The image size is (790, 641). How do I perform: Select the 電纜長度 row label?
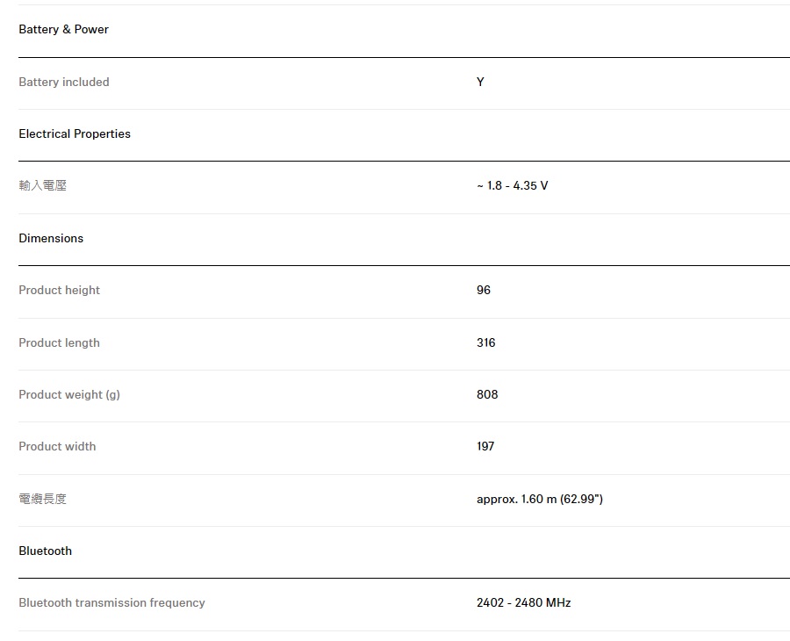[43, 500]
